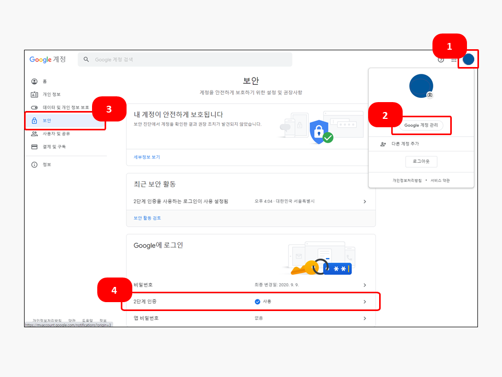The height and width of the screenshot is (377, 502).
Task: Click the 결제 및 구독 card icon
Action: pos(35,147)
